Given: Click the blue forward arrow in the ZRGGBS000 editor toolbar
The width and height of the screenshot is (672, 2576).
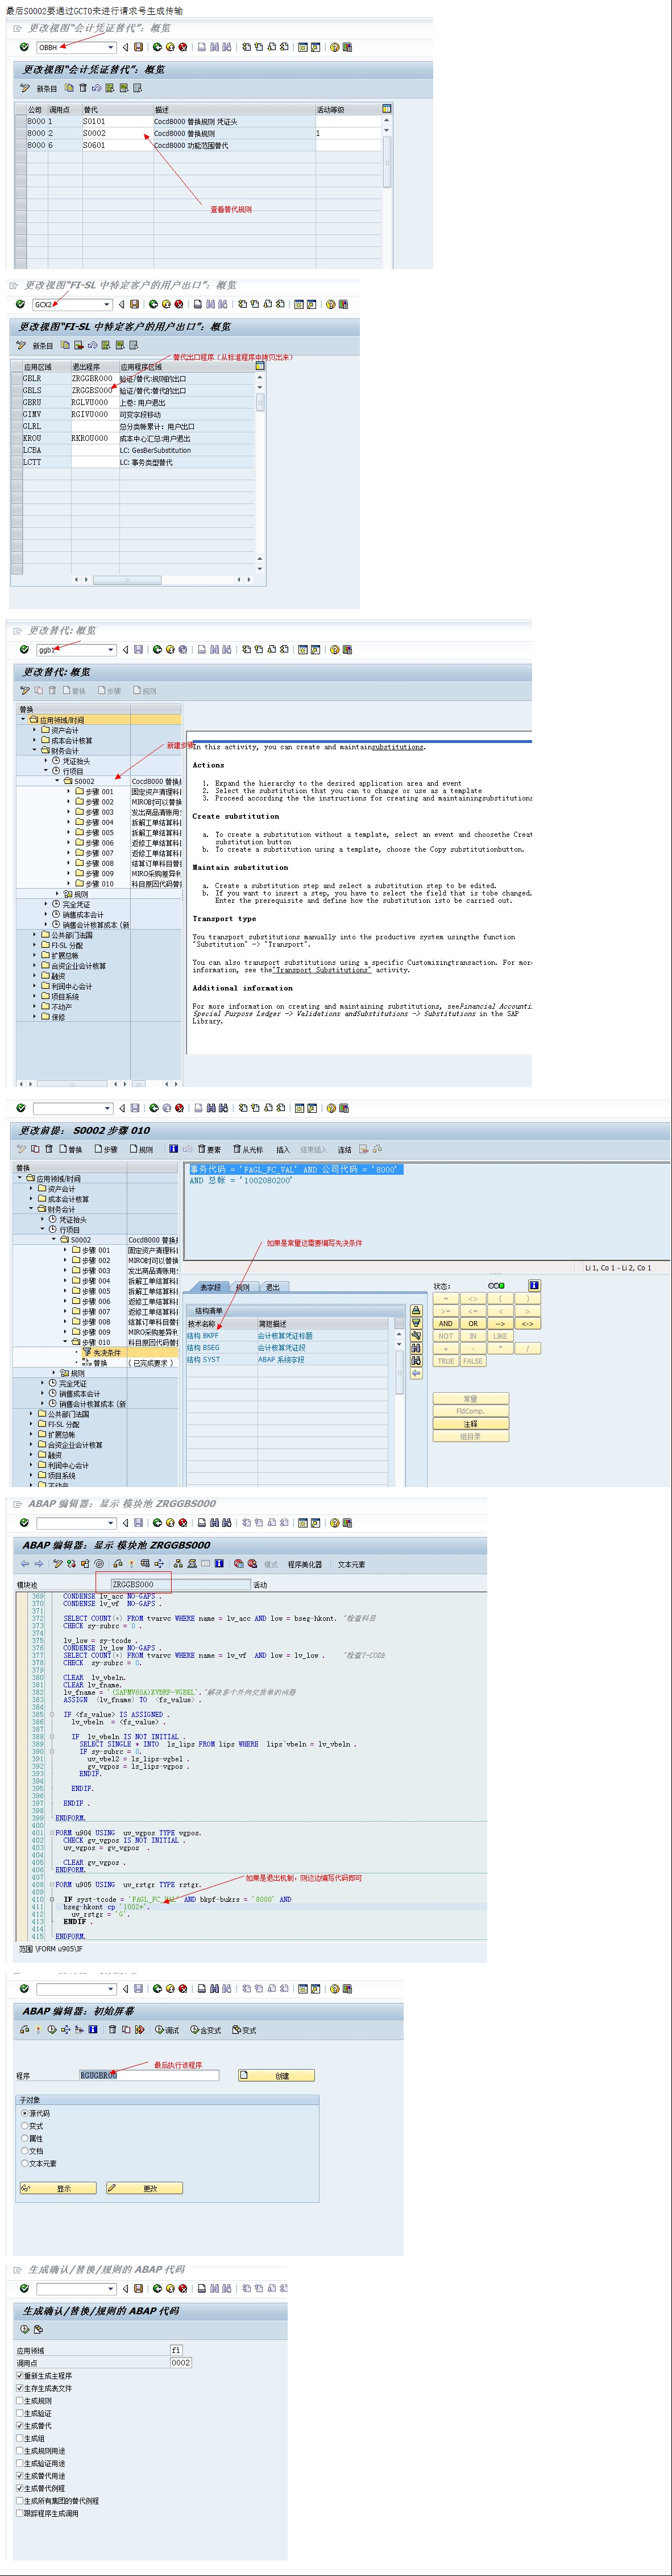Looking at the screenshot, I should (x=38, y=1563).
